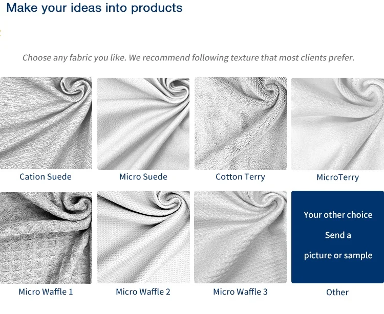
Task: Choose the Cotton Terry fabric image
Action: (241, 123)
